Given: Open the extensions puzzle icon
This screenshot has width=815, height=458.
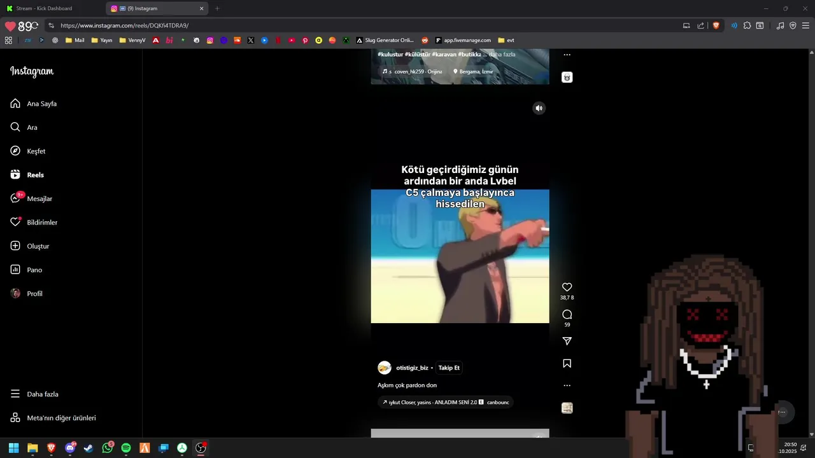Looking at the screenshot, I should tap(748, 25).
